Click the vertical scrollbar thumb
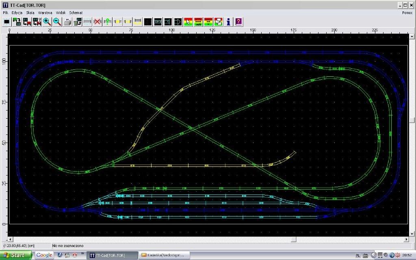416x260 pixels. 412,120
